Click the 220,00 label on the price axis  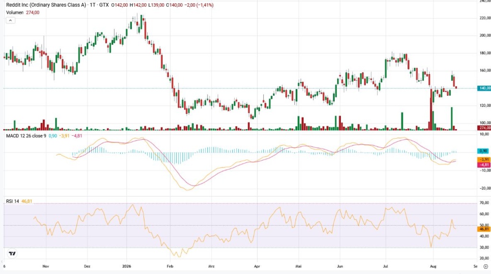pyautogui.click(x=485, y=18)
